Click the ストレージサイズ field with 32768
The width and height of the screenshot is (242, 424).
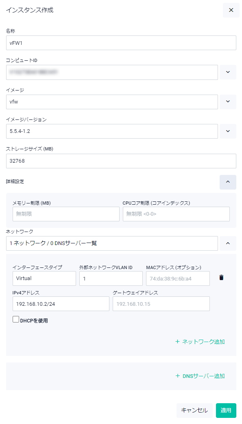(x=121, y=161)
